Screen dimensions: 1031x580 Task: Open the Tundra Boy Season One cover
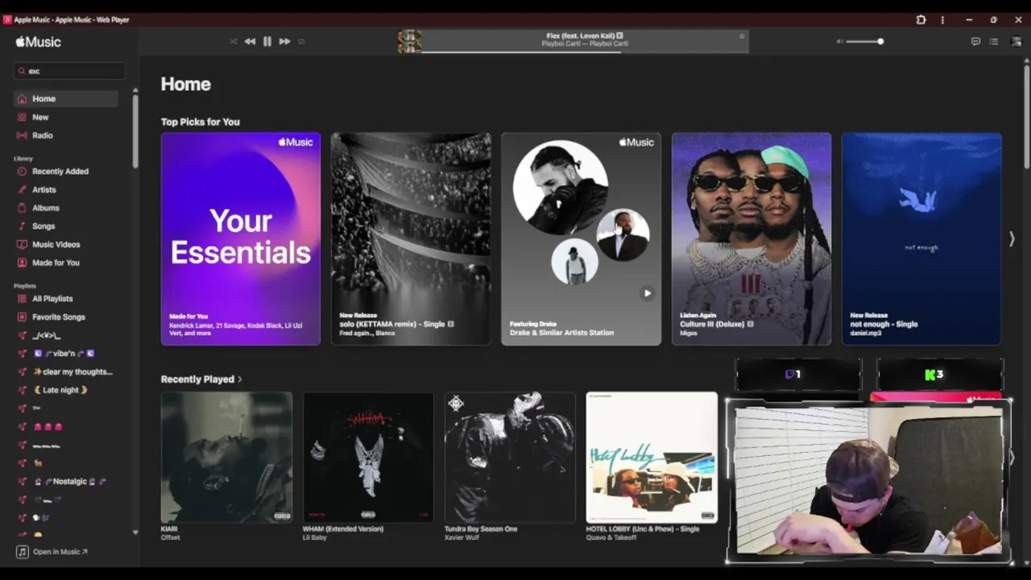pos(510,458)
